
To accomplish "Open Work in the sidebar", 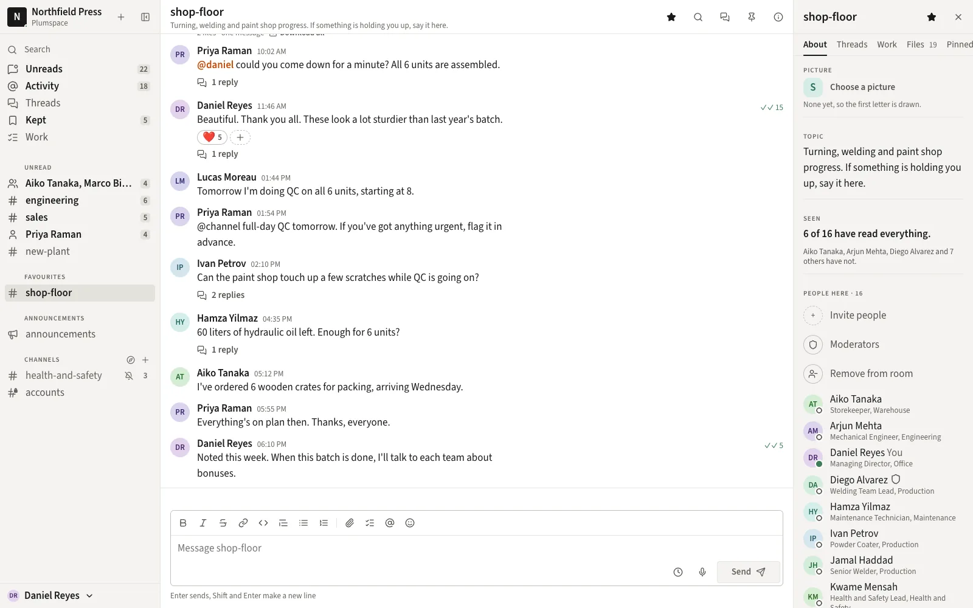I will 80,137.
